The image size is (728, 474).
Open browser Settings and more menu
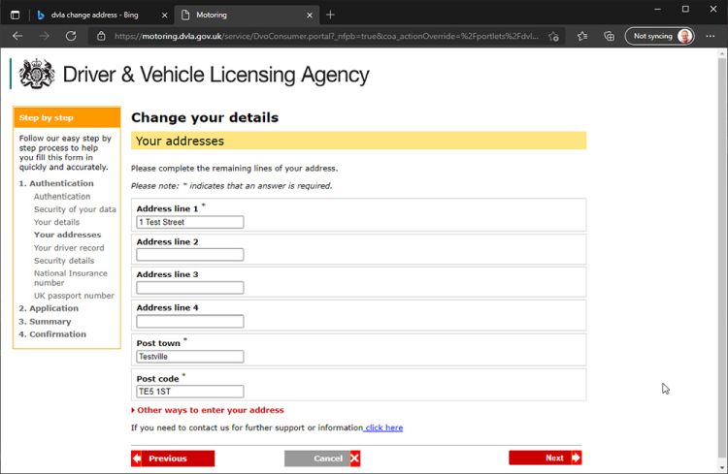tap(711, 36)
